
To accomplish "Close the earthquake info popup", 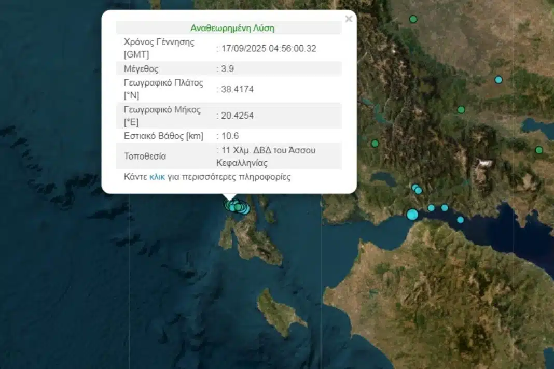I will (x=349, y=19).
